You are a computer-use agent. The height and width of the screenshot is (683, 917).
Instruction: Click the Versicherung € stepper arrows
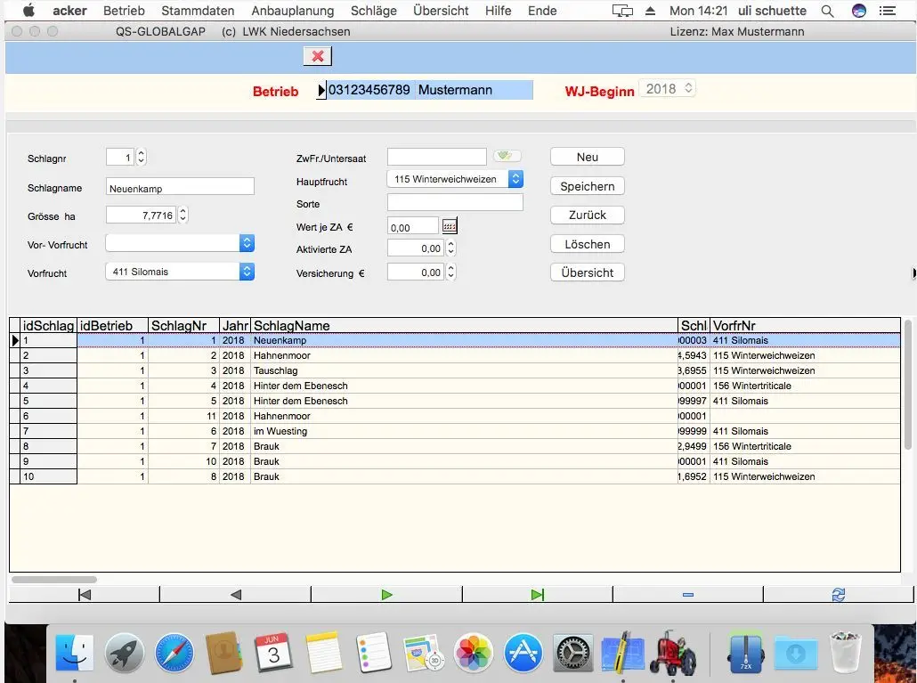pos(450,272)
